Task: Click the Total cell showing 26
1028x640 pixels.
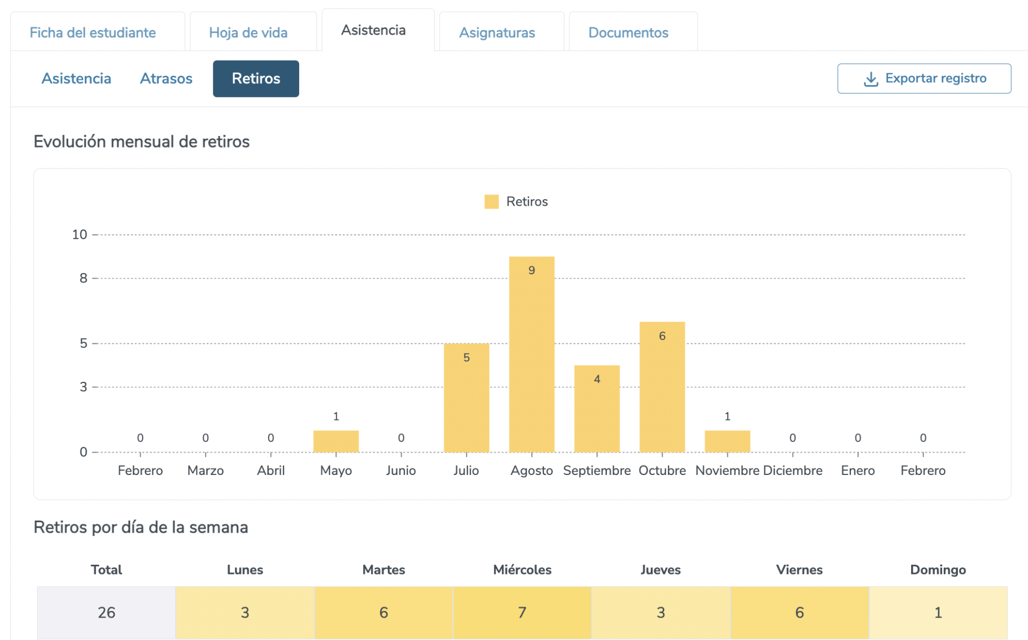Action: click(106, 612)
